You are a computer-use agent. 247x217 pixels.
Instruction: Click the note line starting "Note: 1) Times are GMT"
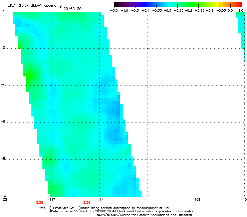coord(104,208)
